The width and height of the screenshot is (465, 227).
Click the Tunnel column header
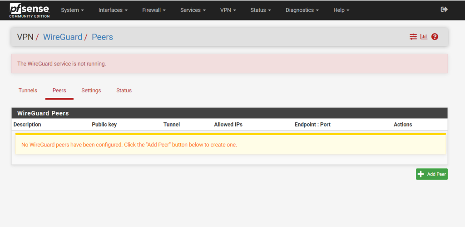[x=172, y=125]
